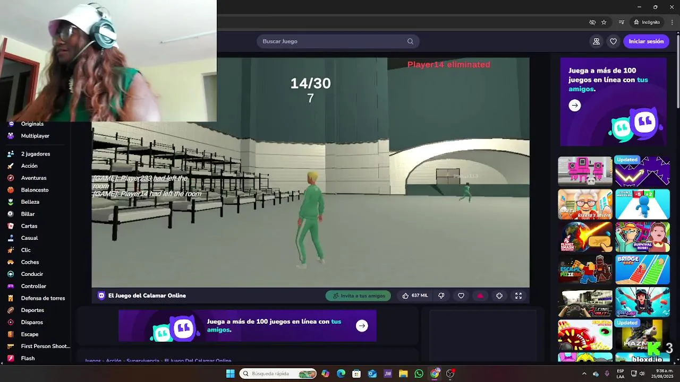Screen dimensions: 680x382
Task: Like the game with thumbs-up 637 MIL
Action: pyautogui.click(x=415, y=296)
